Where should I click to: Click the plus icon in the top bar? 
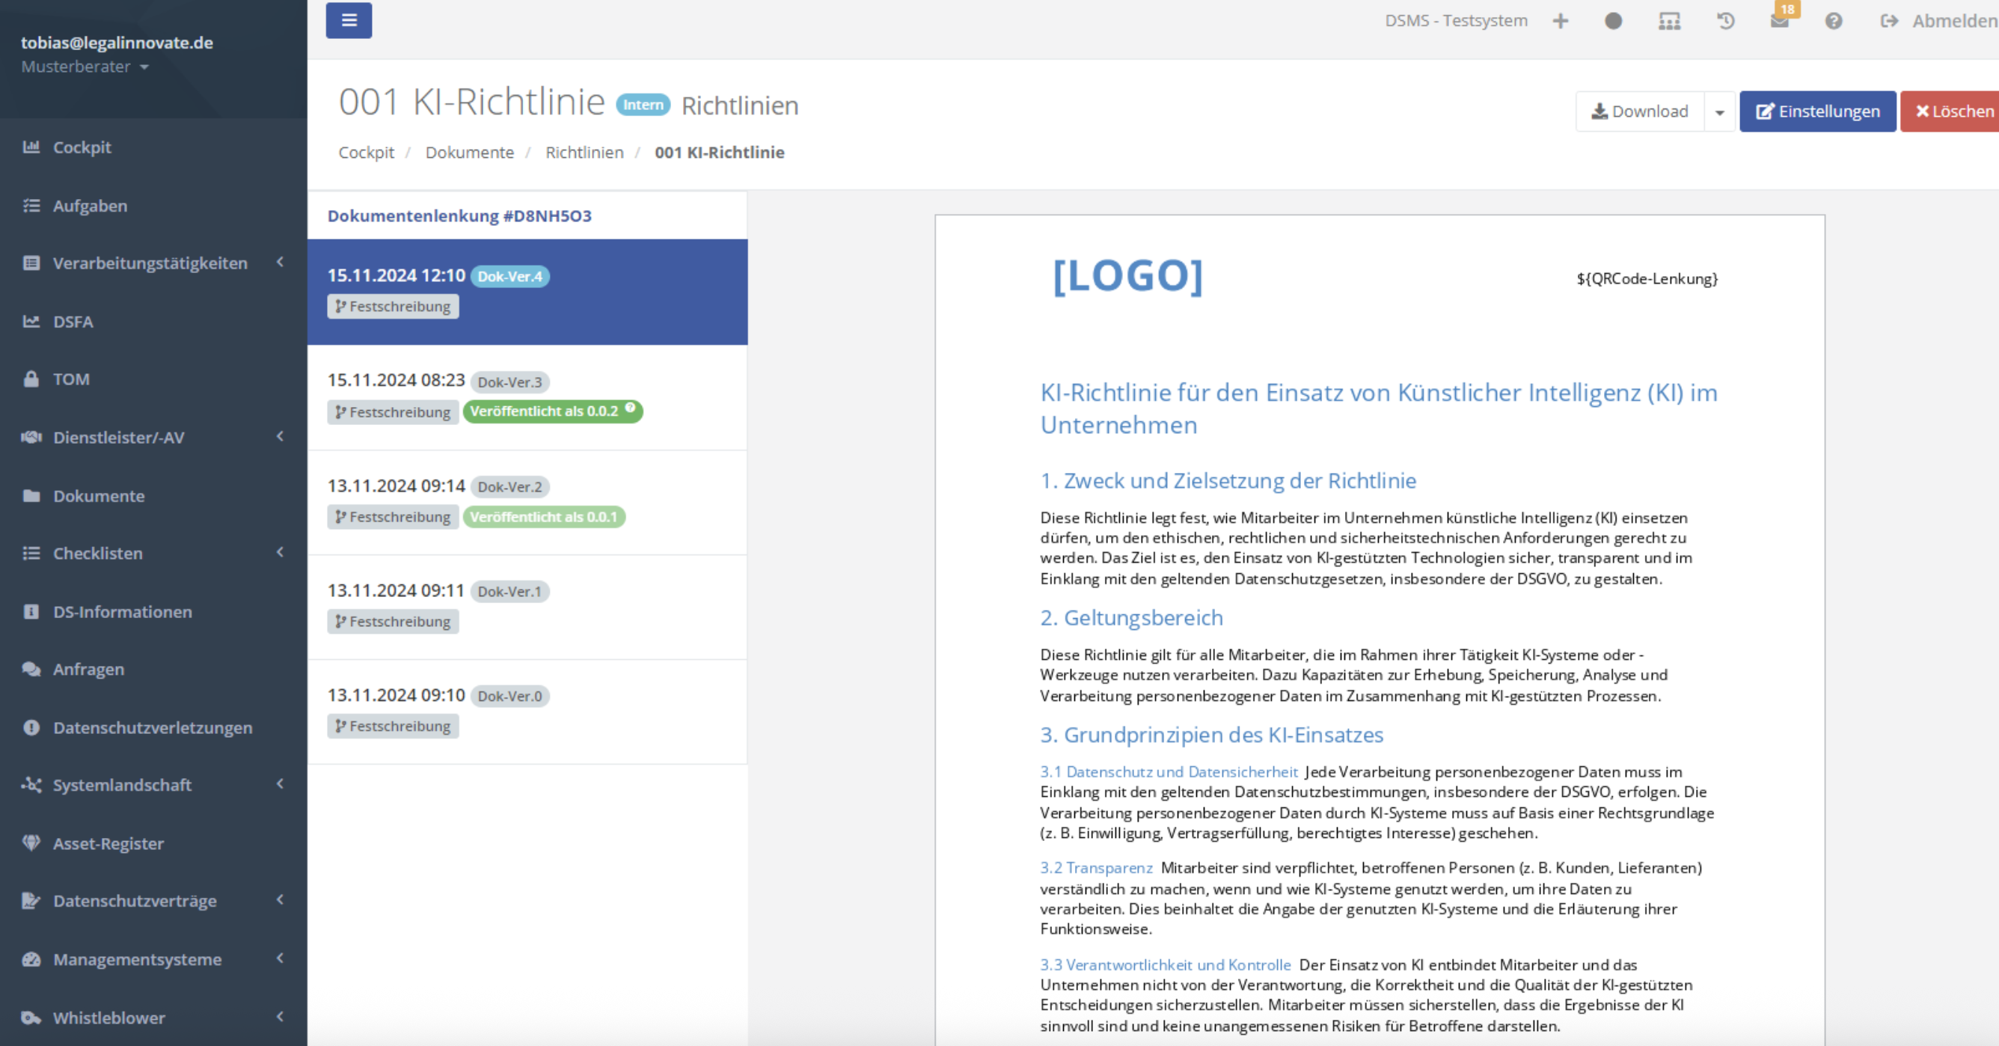(x=1561, y=21)
